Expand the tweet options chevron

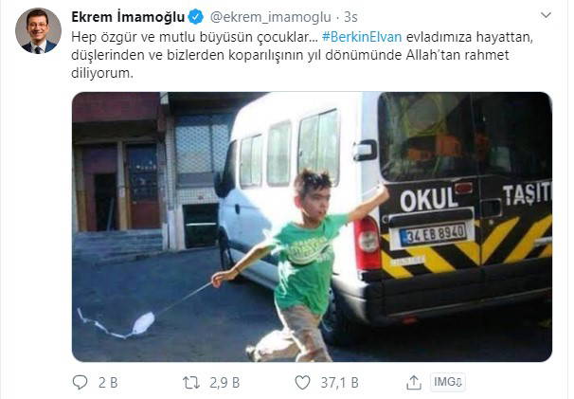tap(546, 15)
